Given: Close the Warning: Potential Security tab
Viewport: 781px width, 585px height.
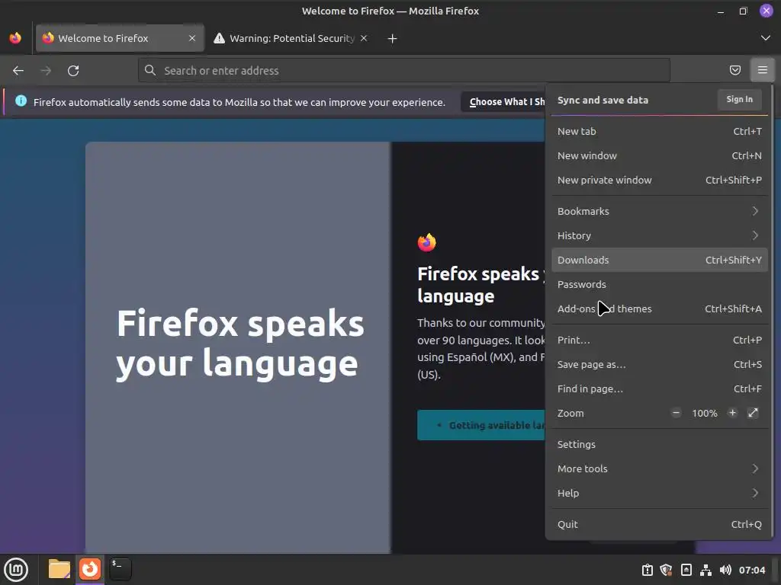Looking at the screenshot, I should tap(364, 38).
